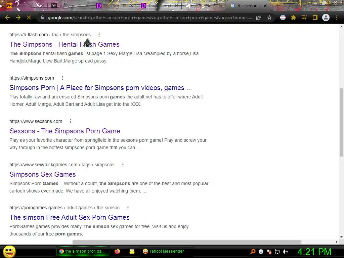Screen dimensions: 344x258
Task: Open the flag notification tray icon
Action: [x=269, y=252]
